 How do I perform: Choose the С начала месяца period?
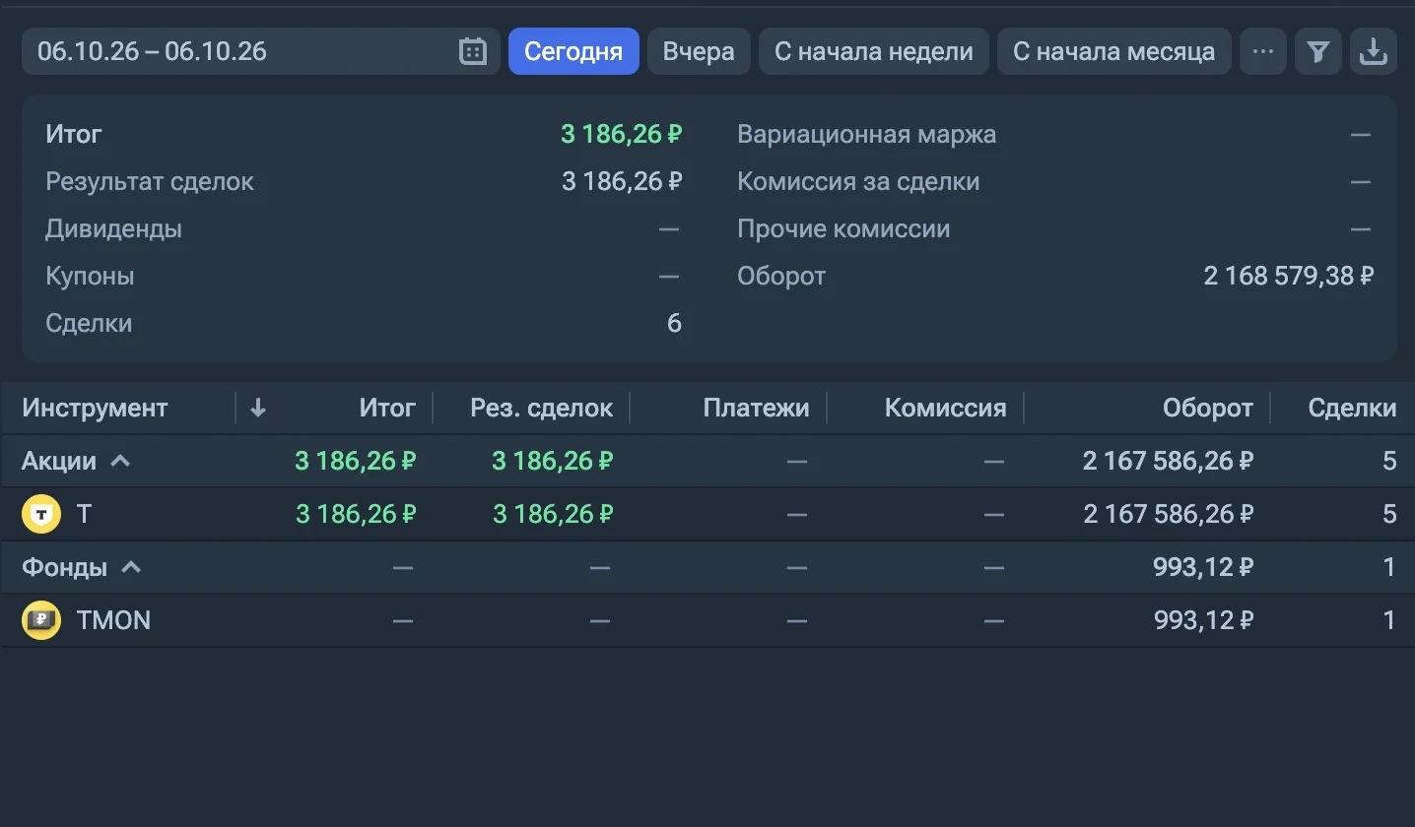click(x=1114, y=51)
